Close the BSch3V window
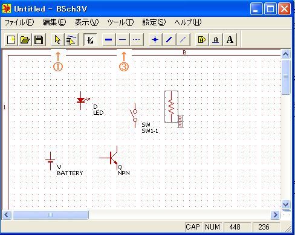This screenshot has height=235, width=295. (284, 9)
